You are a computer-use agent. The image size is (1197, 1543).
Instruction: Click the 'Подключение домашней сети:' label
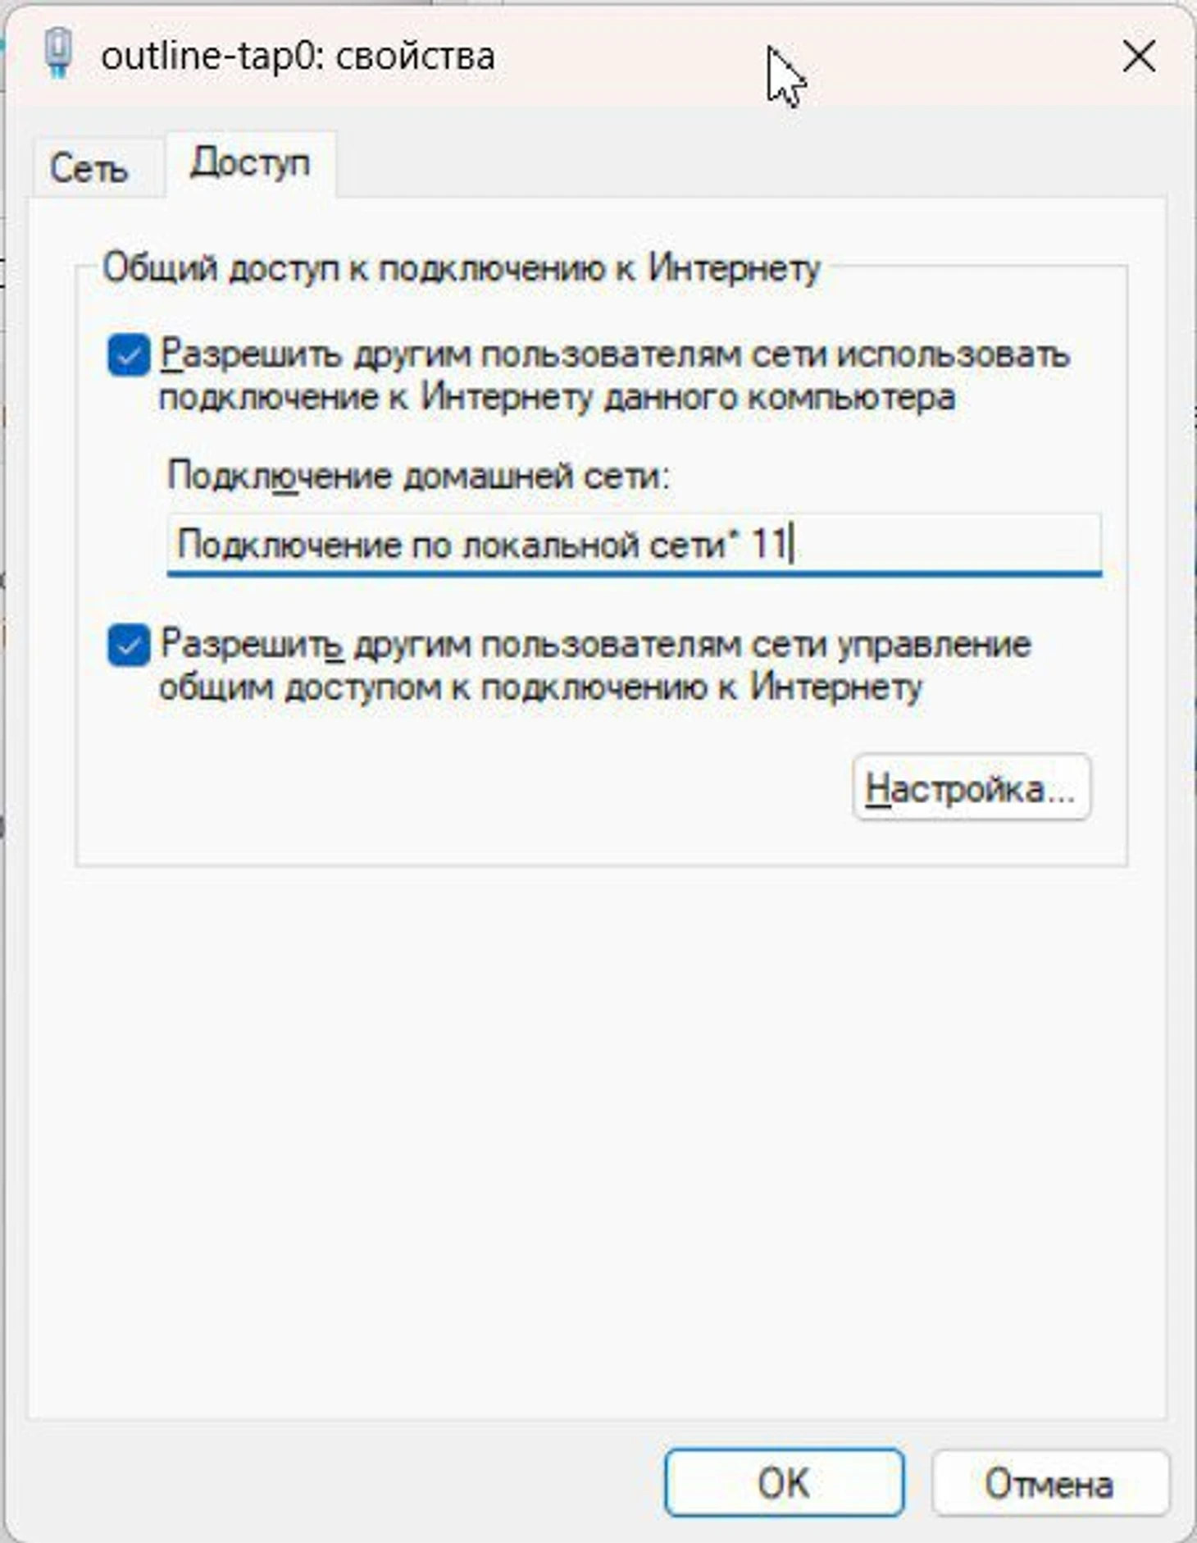pos(418,475)
